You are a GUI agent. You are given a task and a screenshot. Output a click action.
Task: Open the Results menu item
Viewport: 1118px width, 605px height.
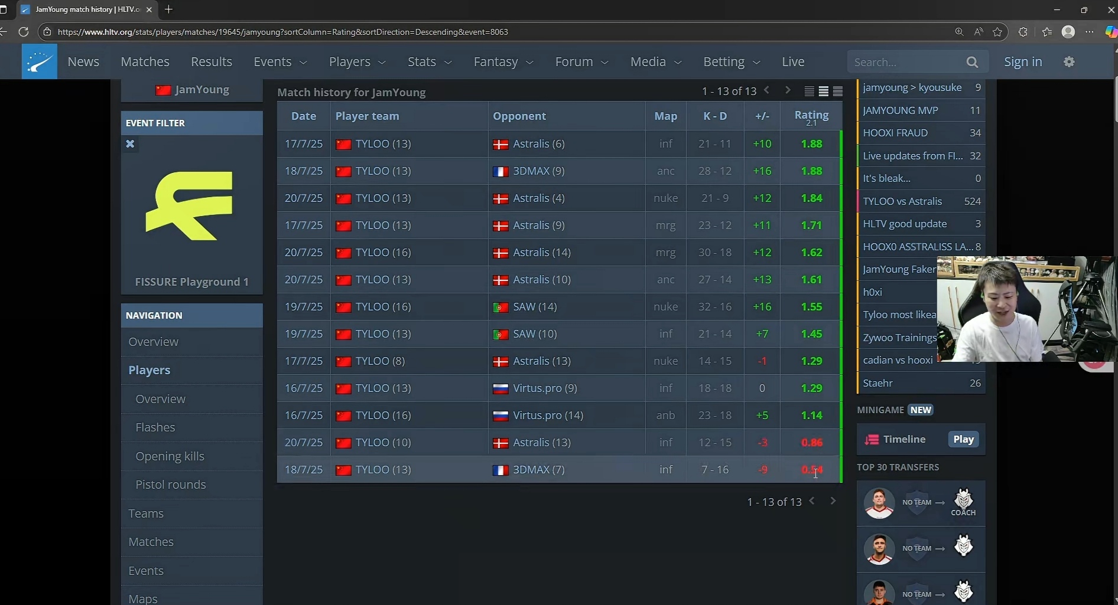(211, 62)
